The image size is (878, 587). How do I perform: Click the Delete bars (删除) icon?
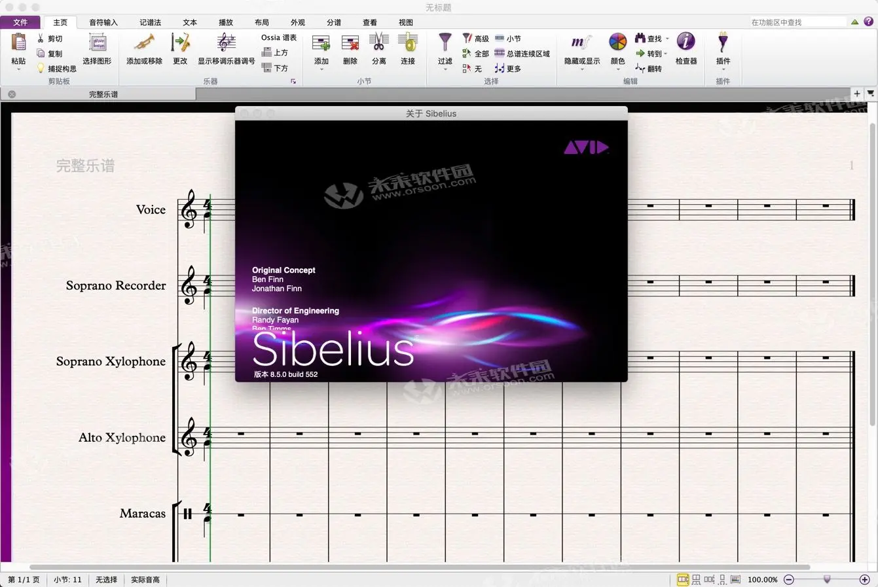click(350, 44)
